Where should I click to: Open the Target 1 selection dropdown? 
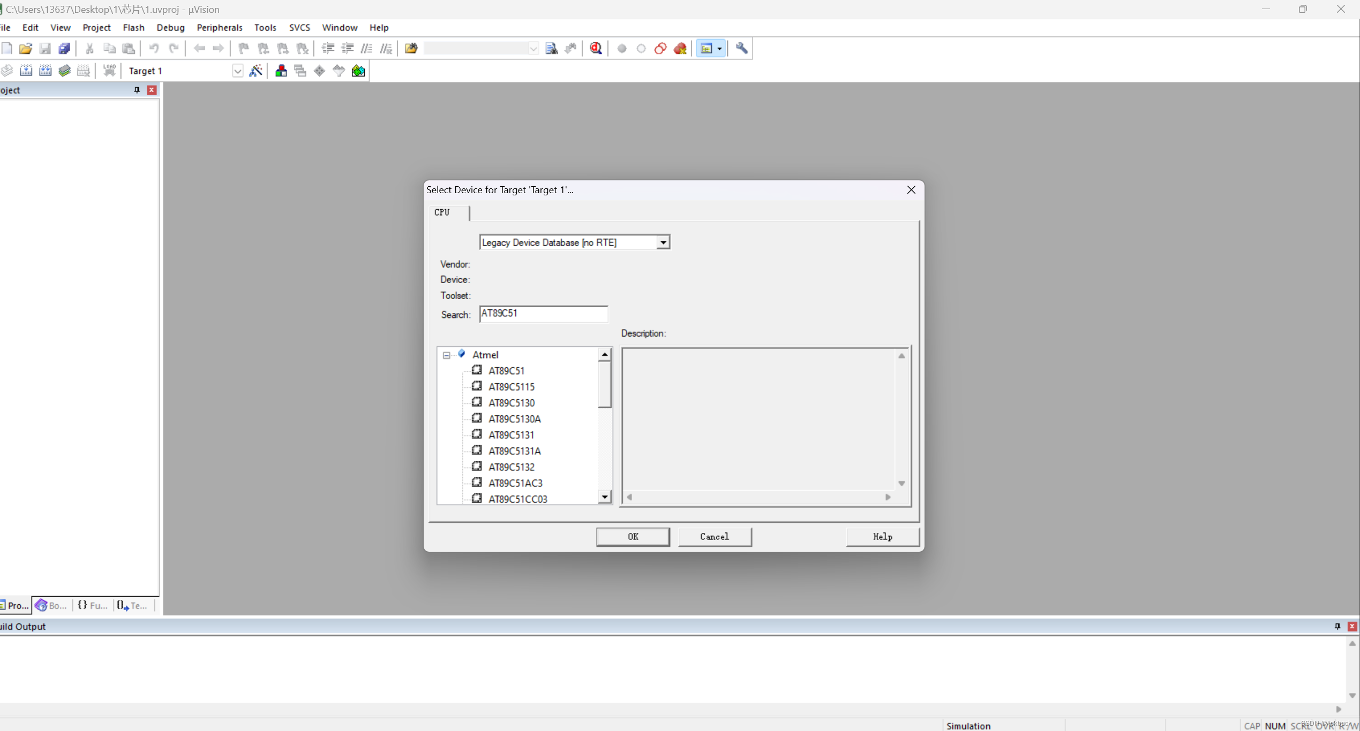237,71
